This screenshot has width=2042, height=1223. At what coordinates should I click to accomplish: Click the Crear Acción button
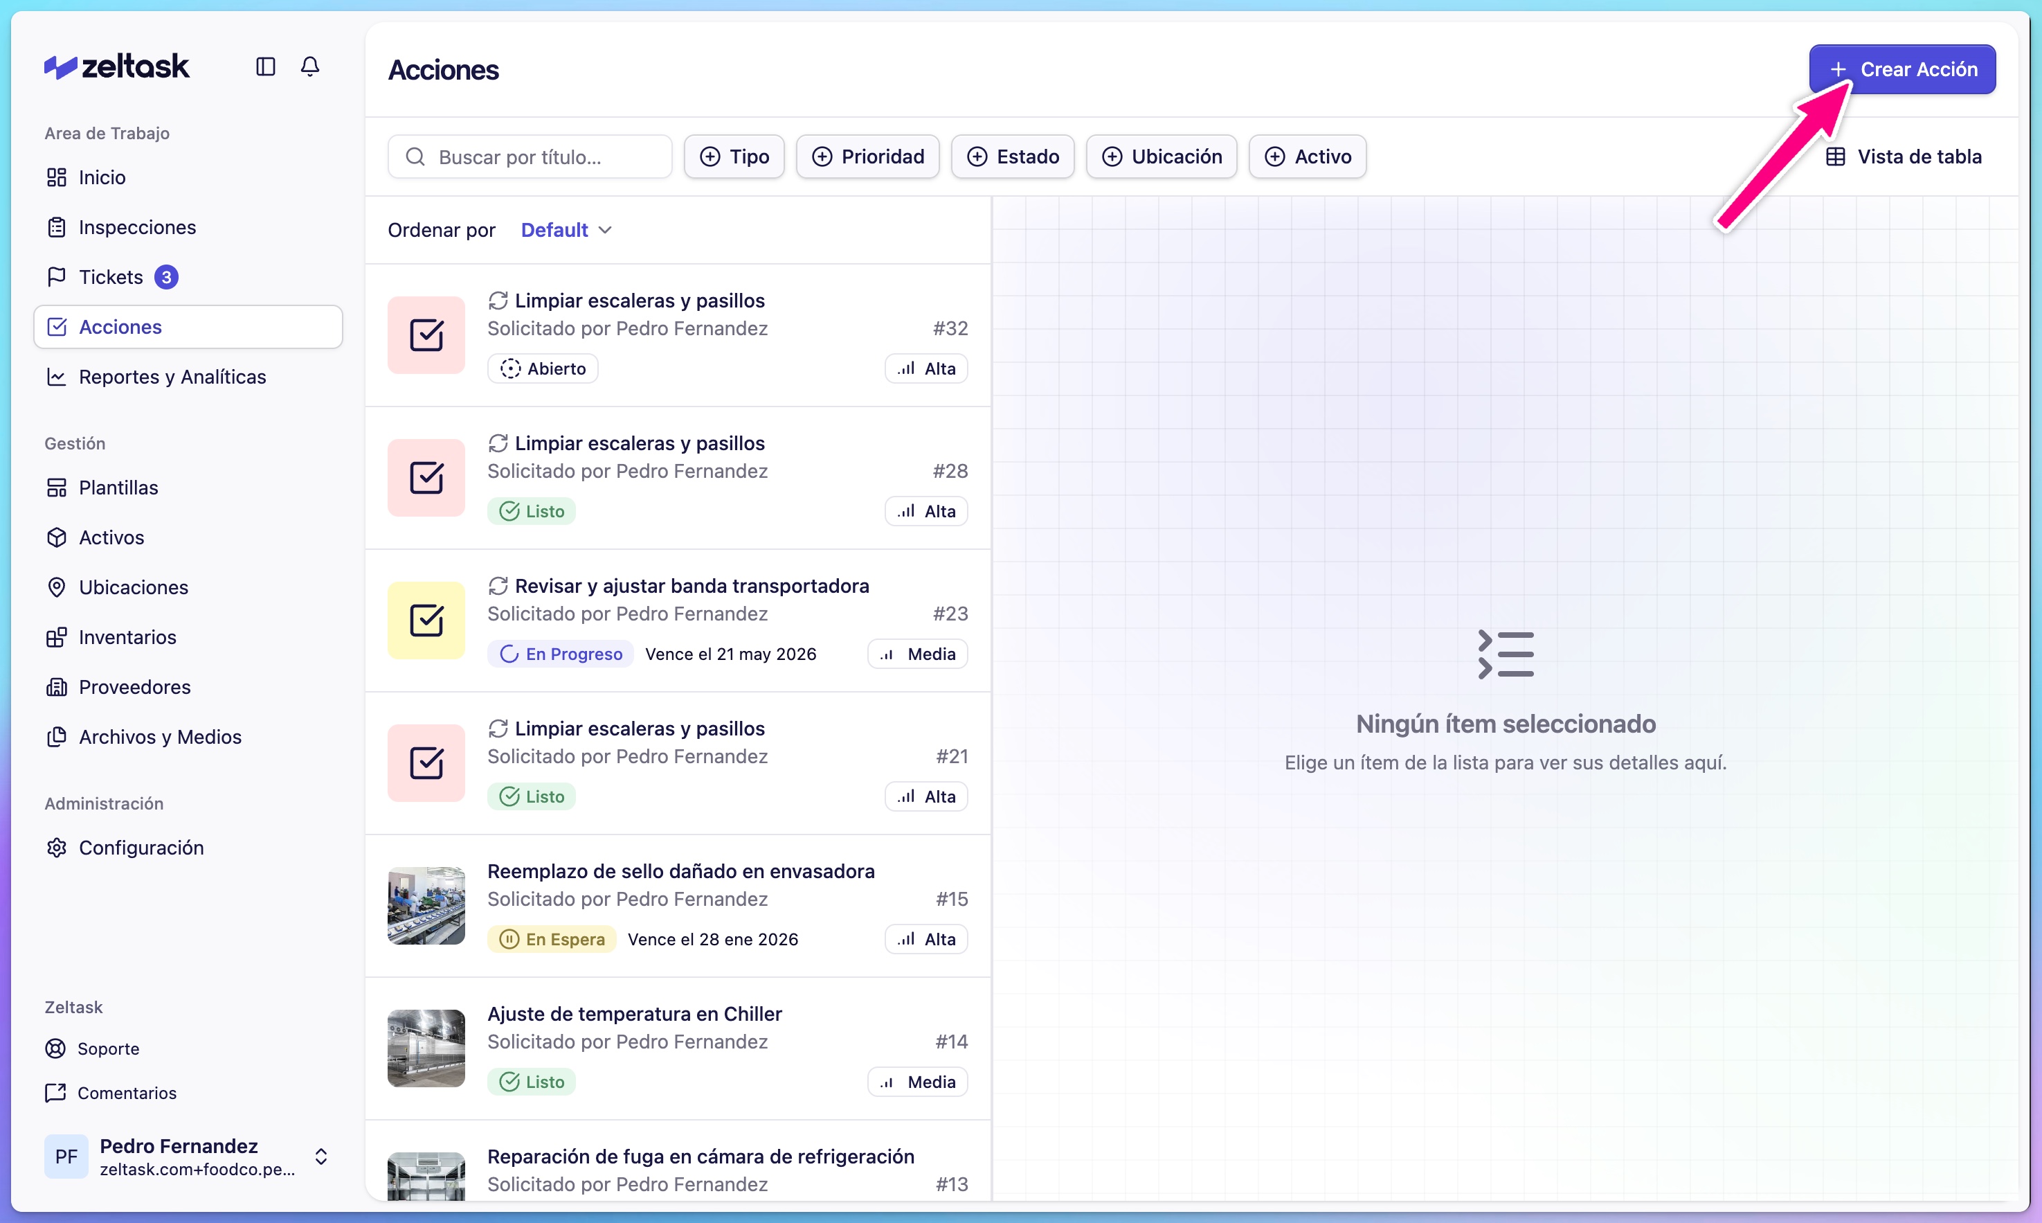click(x=1901, y=69)
